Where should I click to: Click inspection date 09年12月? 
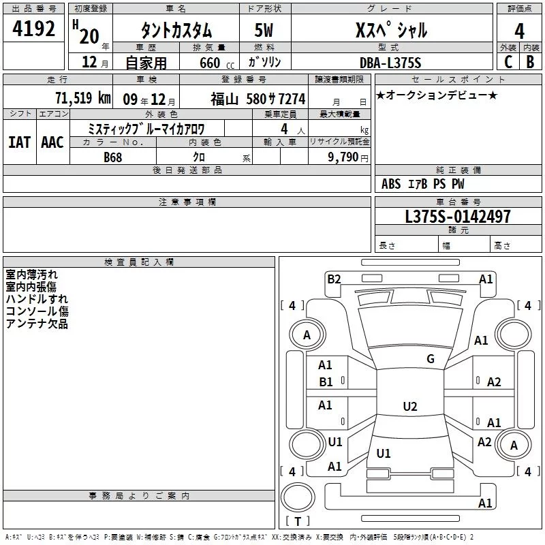149,99
